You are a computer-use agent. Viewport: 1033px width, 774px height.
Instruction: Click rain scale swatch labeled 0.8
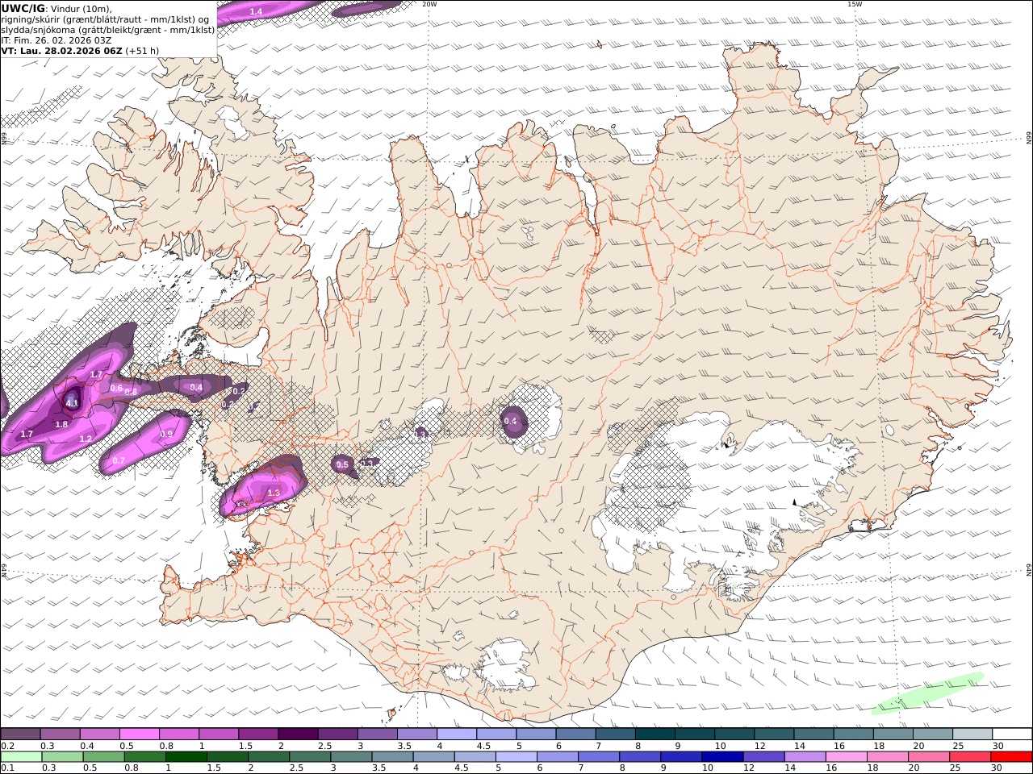click(144, 757)
